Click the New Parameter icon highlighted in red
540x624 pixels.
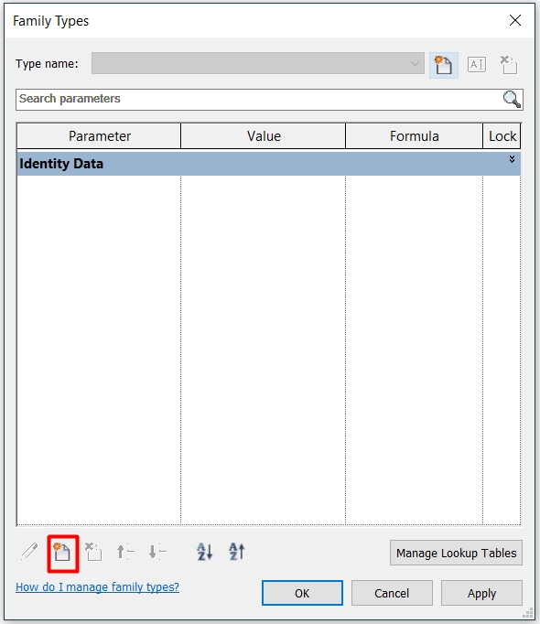pyautogui.click(x=62, y=553)
